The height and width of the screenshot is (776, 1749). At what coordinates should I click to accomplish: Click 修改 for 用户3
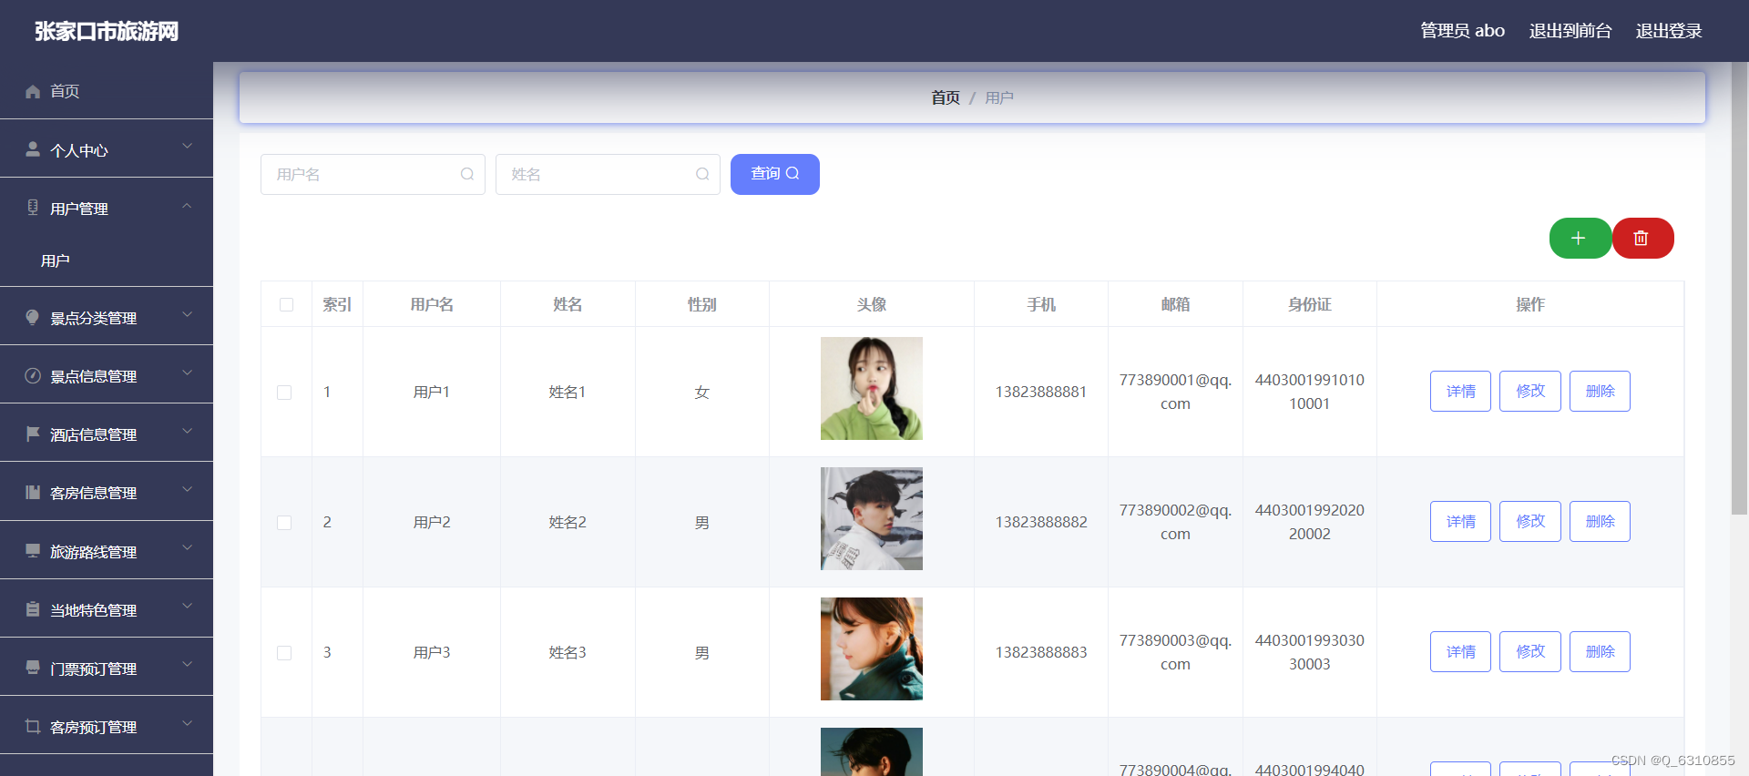(1530, 651)
